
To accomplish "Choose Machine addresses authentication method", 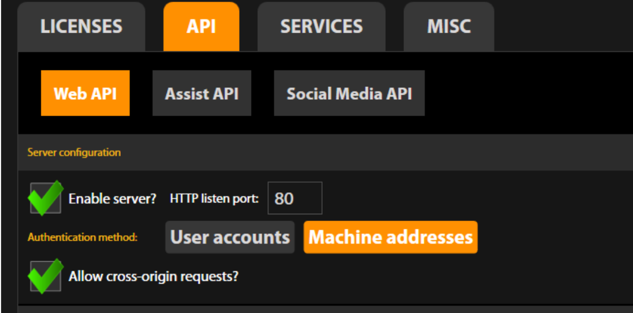I will coord(390,237).
